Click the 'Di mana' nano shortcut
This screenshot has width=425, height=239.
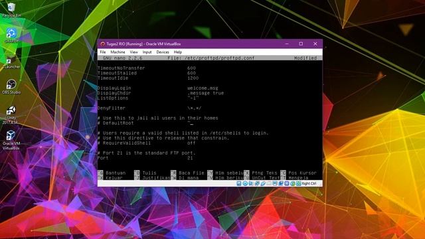point(189,178)
